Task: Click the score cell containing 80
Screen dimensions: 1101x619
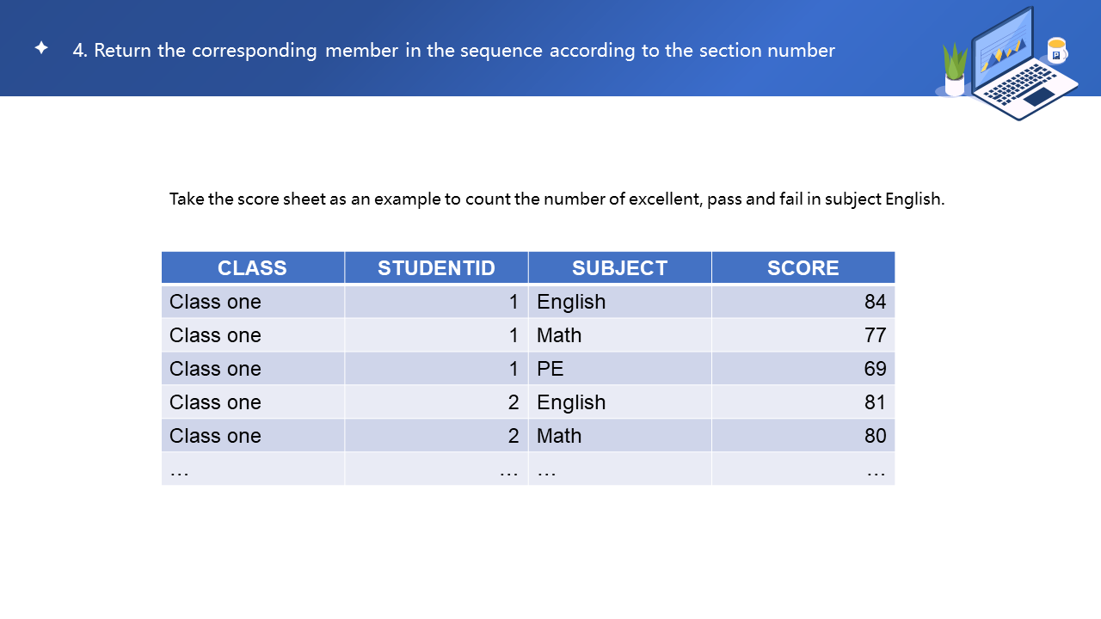Action: pos(803,436)
